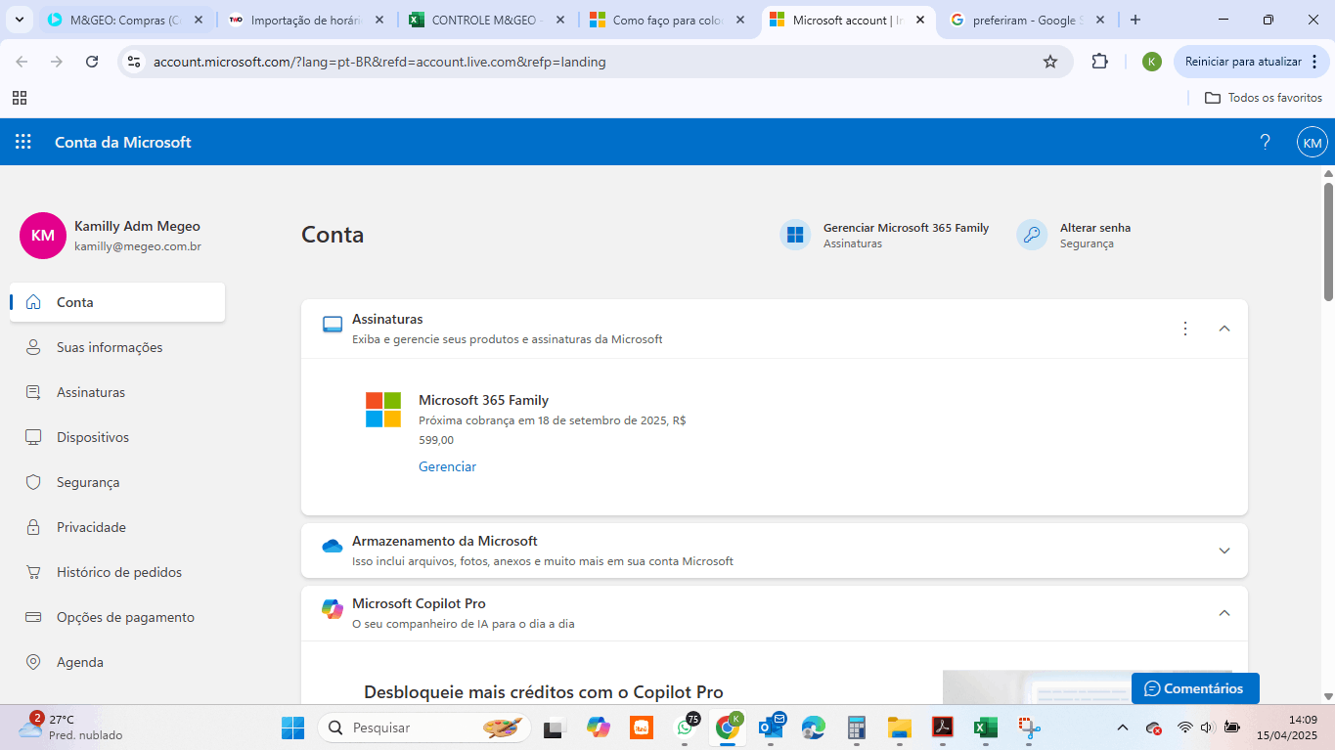Click the OneDrive cloud storage icon
This screenshot has width=1335, height=750.
pyautogui.click(x=333, y=546)
